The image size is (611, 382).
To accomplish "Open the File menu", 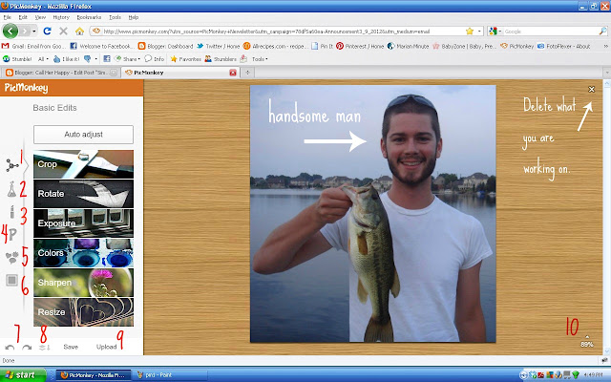I will pos(8,17).
